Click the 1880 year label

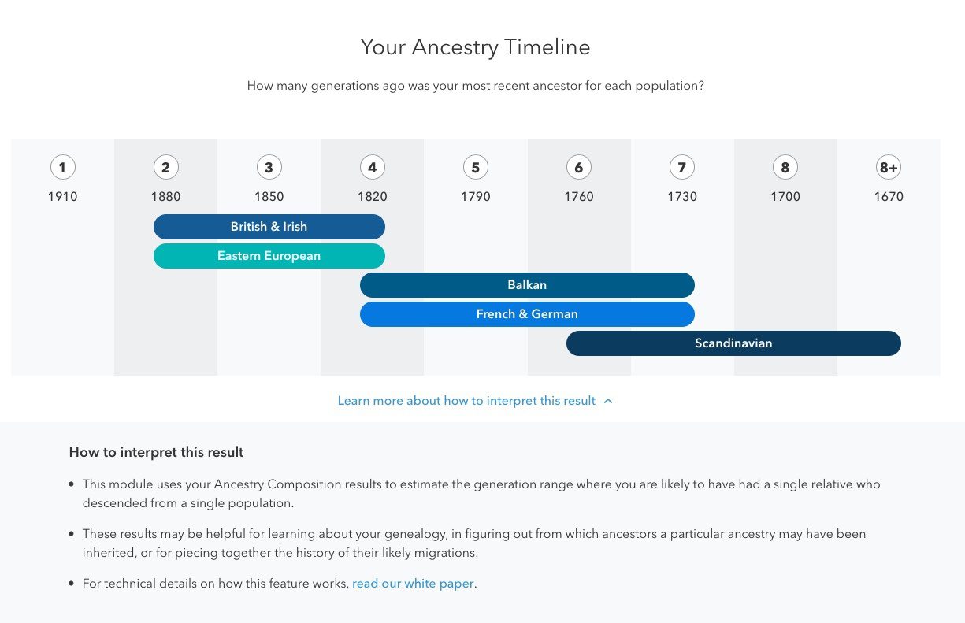[165, 197]
